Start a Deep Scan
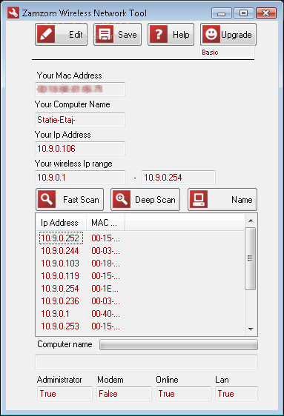This screenshot has width=284, height=416. [x=145, y=200]
